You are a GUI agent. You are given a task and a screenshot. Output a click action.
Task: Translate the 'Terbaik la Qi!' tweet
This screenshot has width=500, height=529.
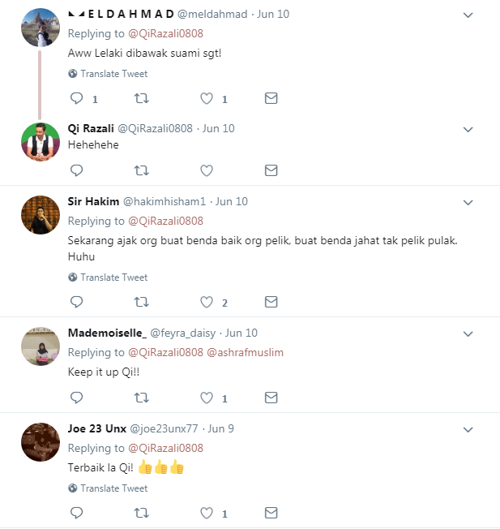coord(113,488)
